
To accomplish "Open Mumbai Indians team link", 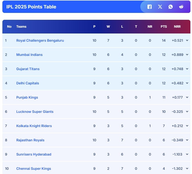I will [x=29, y=55].
